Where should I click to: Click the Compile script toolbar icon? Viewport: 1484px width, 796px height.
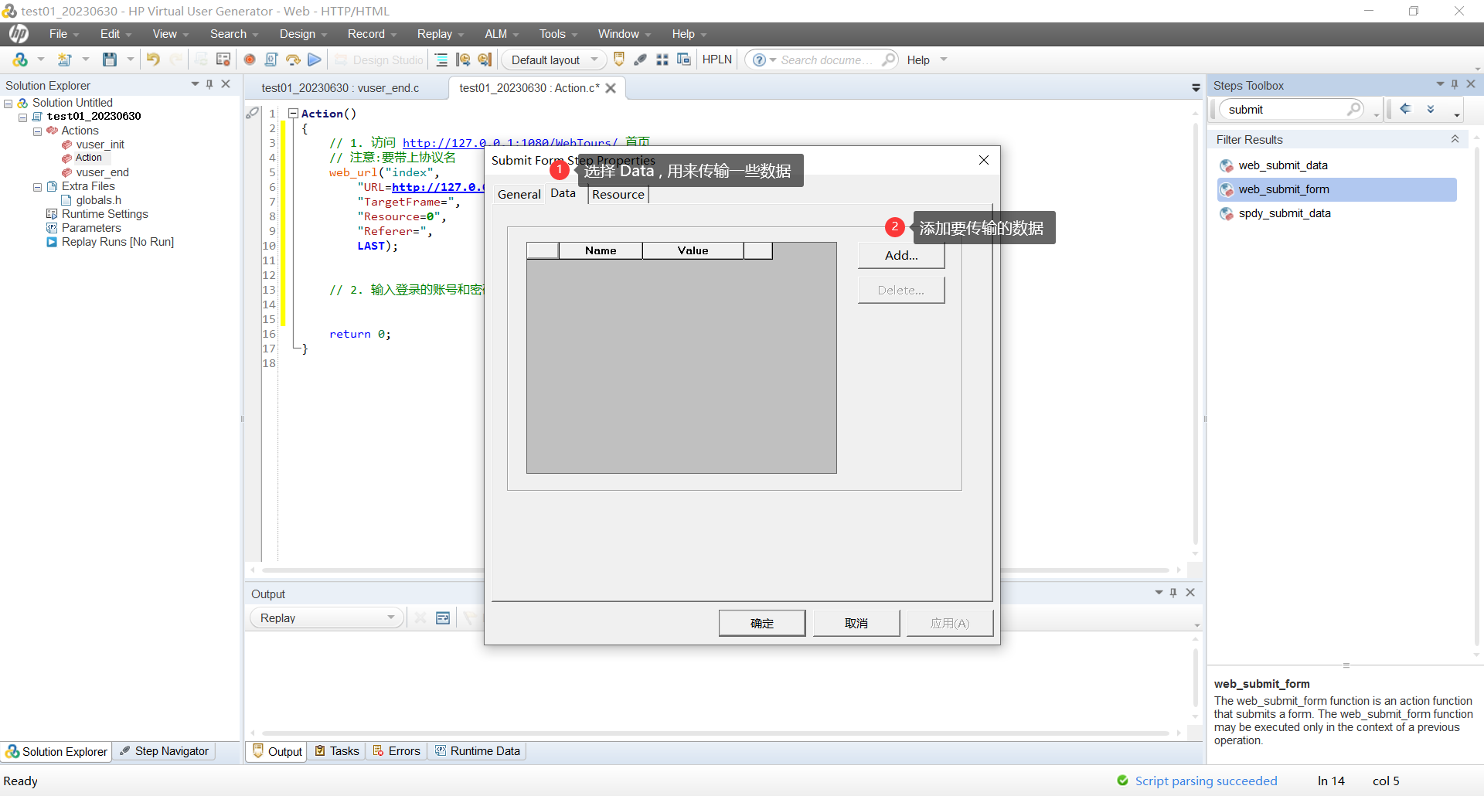(271, 60)
